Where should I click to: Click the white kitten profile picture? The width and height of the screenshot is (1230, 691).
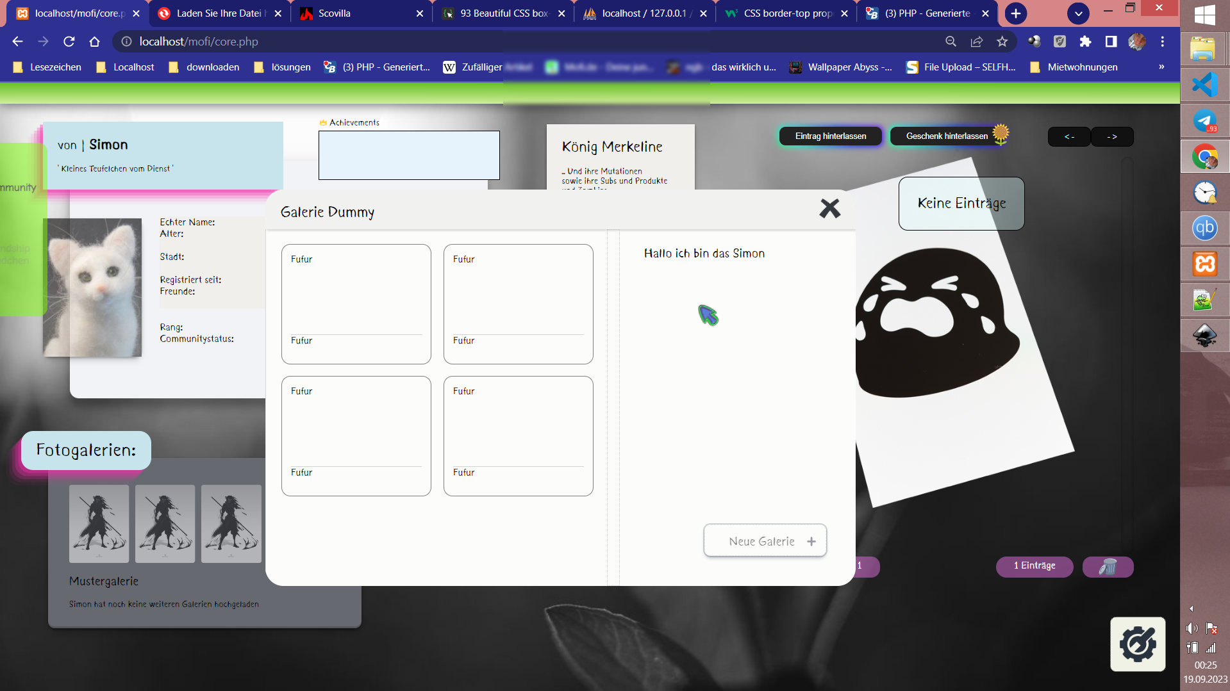[92, 288]
